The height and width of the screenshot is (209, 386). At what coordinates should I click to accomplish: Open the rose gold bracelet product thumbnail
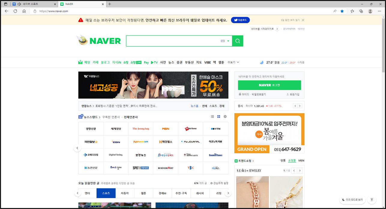point(252,192)
